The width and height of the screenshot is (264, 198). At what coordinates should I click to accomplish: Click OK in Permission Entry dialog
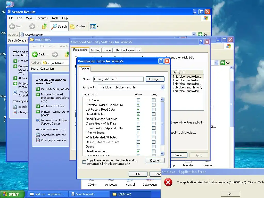point(138,174)
